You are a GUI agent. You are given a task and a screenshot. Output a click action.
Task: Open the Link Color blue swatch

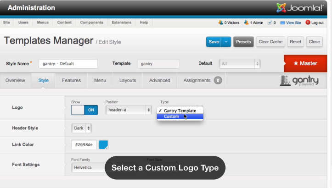tap(104, 145)
